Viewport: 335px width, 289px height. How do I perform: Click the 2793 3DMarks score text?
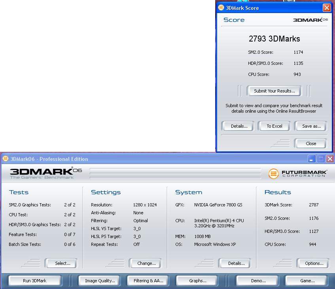pos(274,39)
